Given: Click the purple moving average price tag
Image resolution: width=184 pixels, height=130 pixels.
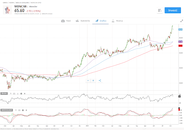Looking at the screenshot, I should (180, 42).
